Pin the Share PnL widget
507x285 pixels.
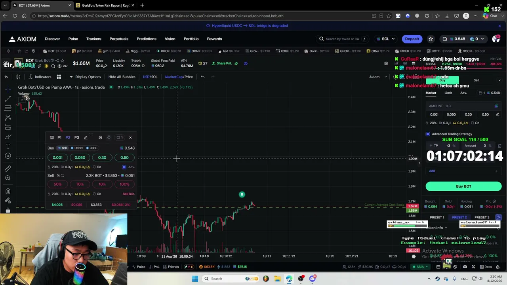[236, 63]
